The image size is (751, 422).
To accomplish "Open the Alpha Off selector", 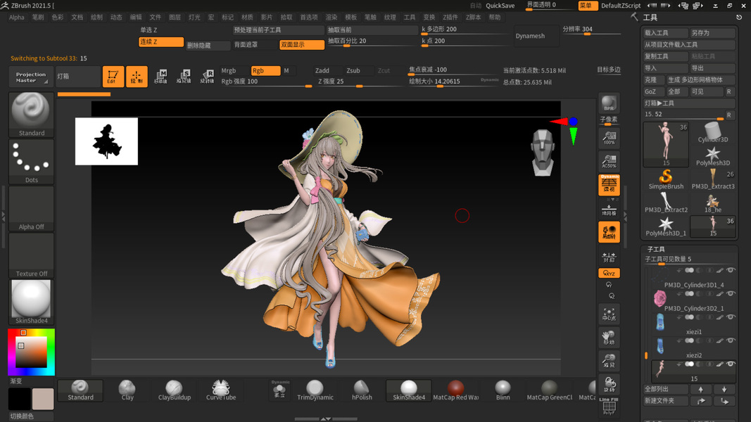I will 31,208.
